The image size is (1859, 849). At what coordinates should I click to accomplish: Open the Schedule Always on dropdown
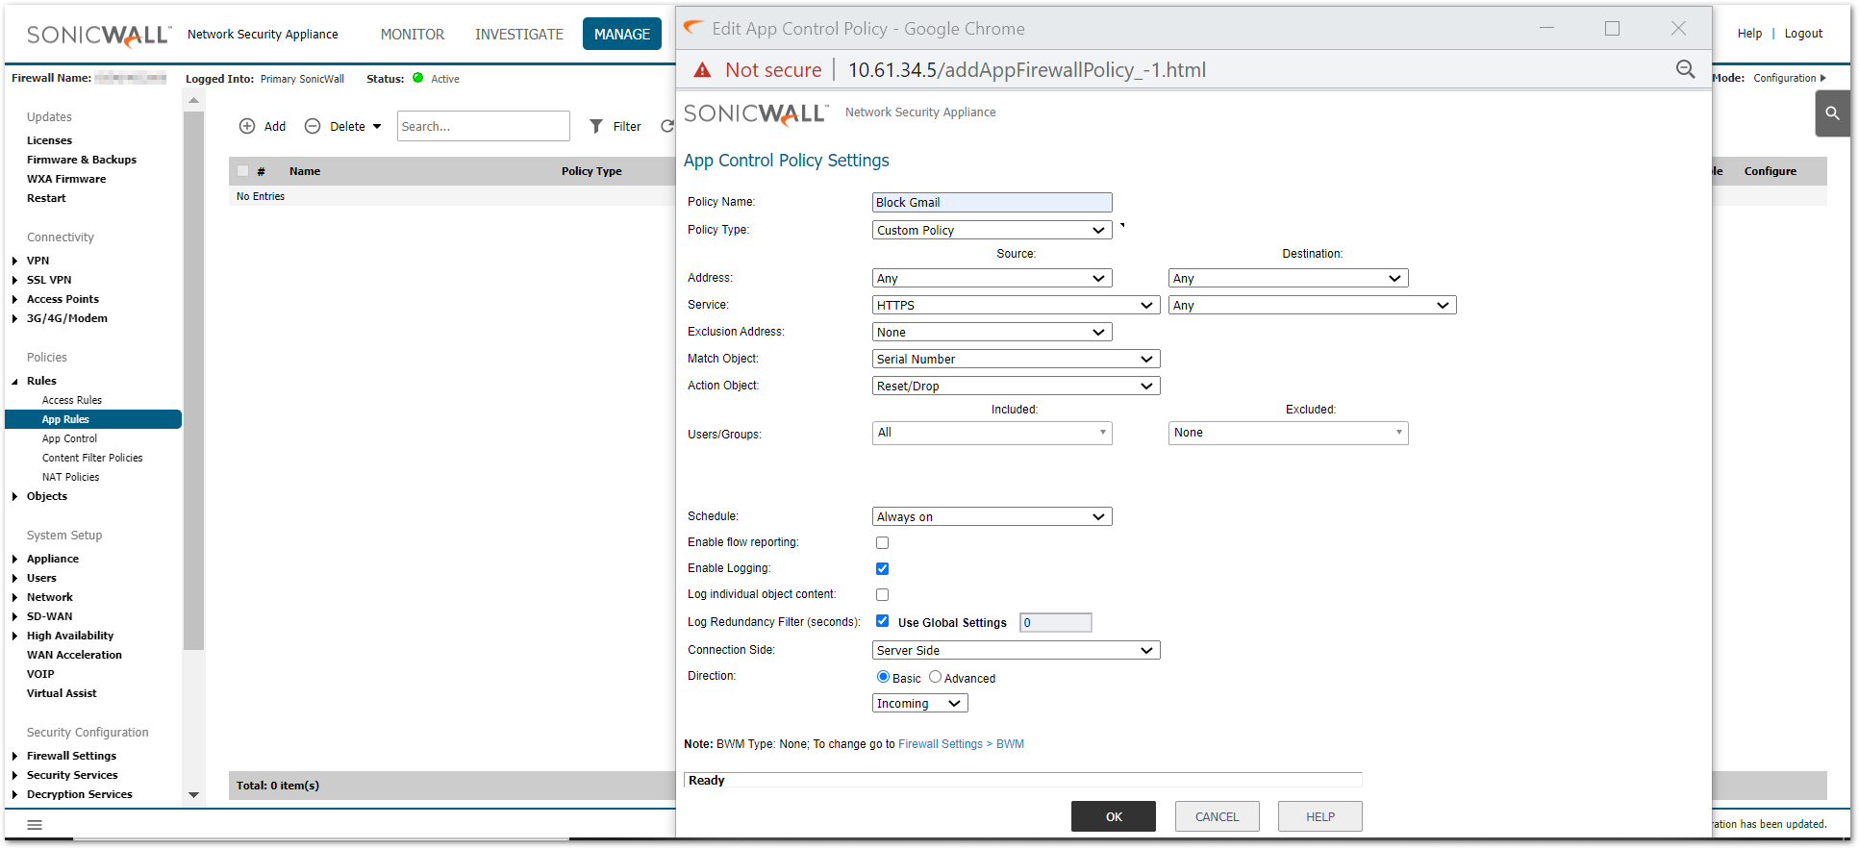992,516
